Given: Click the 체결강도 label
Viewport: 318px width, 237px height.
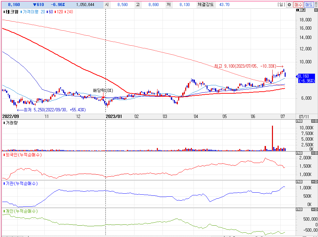Looking at the screenshot, I should (x=206, y=4).
